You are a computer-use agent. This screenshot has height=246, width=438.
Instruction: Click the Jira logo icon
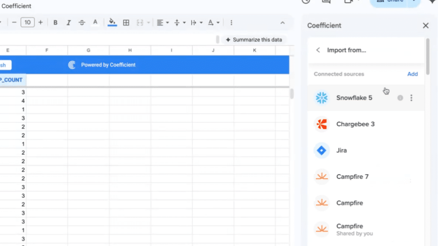[322, 150]
